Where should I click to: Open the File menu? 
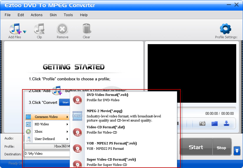(x=8, y=15)
